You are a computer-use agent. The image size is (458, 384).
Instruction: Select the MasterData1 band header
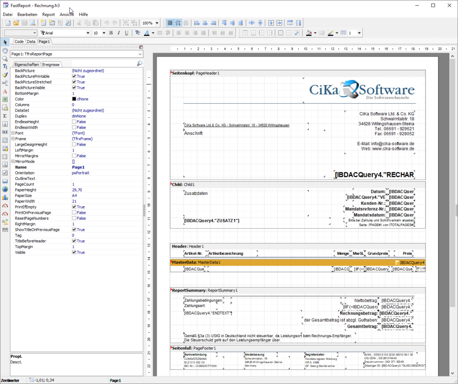297,263
